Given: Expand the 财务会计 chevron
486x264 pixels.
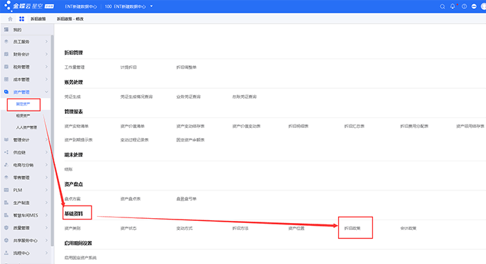Looking at the screenshot, I should tap(47, 54).
